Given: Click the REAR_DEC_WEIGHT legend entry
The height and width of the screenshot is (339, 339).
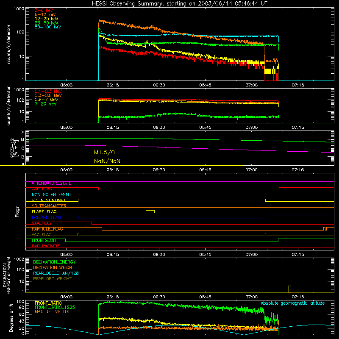Looking at the screenshot, I should [x=52, y=279].
